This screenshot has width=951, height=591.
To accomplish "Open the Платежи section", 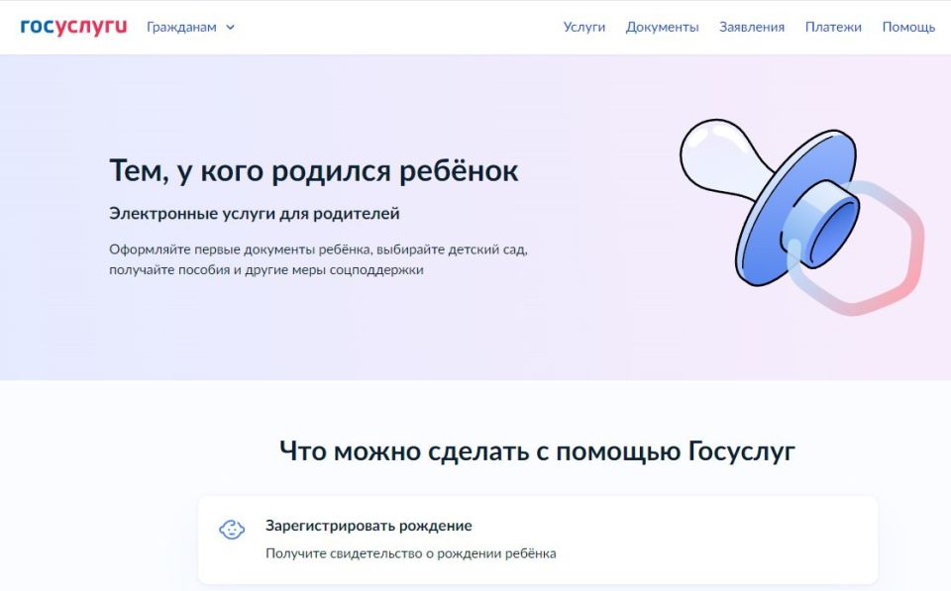I will point(834,27).
